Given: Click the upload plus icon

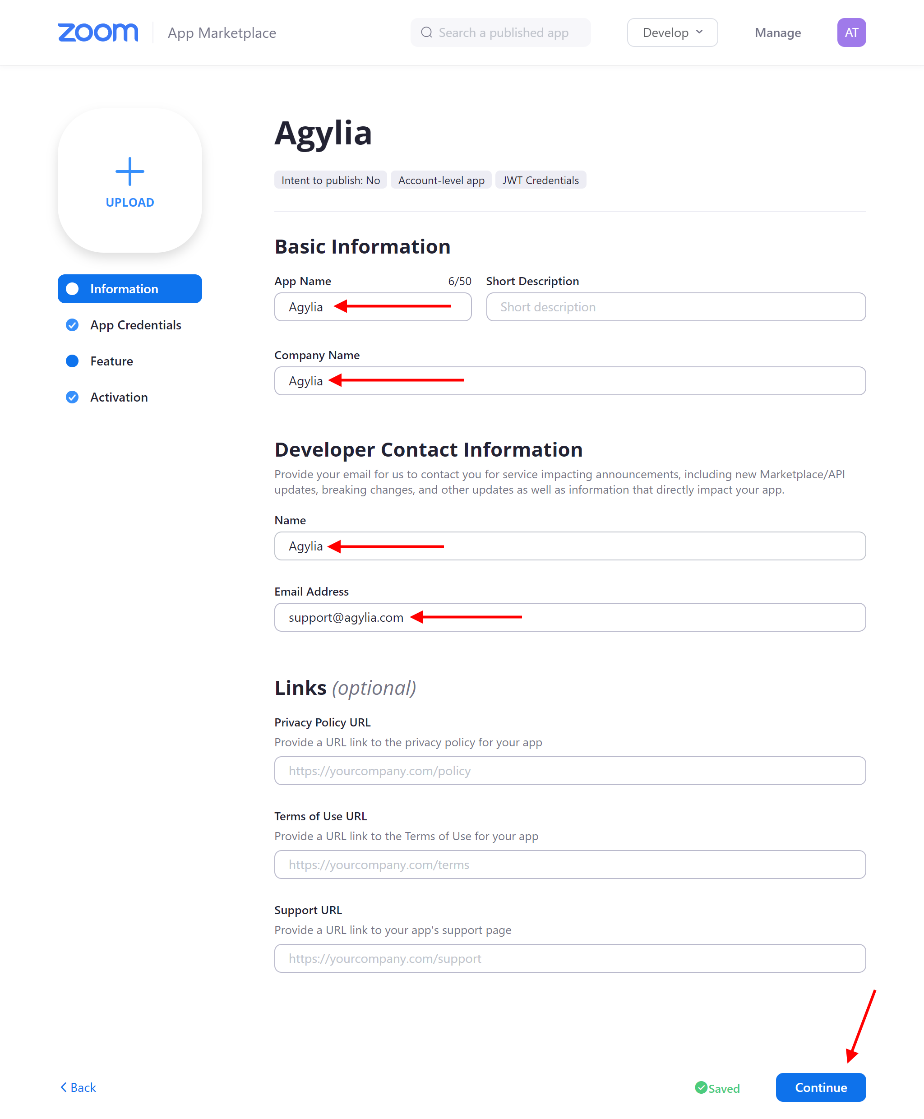Looking at the screenshot, I should [130, 171].
